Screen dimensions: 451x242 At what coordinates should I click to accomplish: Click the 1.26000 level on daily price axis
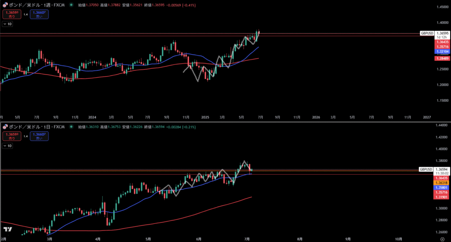coord(441,232)
